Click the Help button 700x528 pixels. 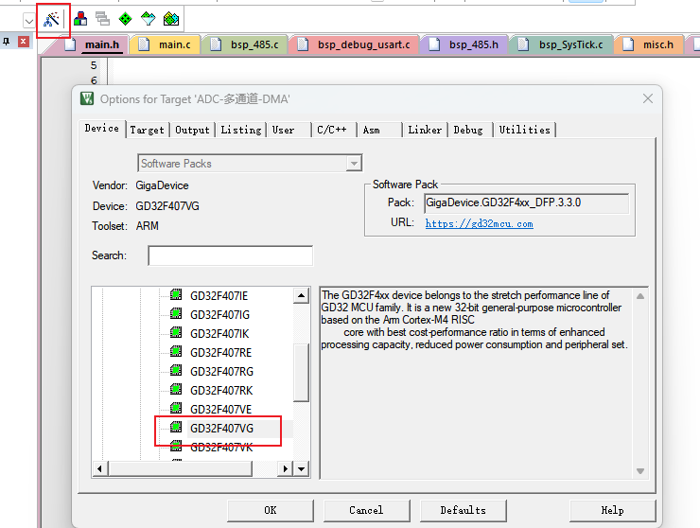tap(613, 510)
